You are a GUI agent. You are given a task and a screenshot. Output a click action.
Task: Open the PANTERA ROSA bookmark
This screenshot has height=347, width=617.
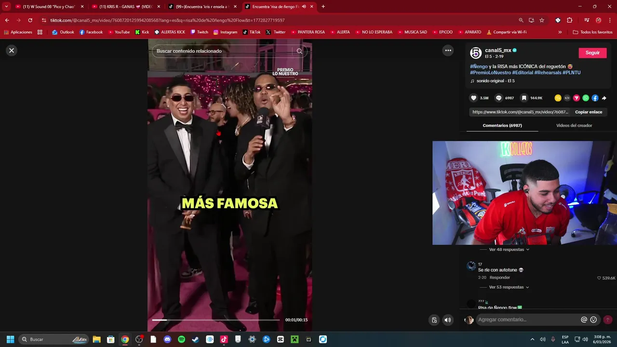(308, 32)
